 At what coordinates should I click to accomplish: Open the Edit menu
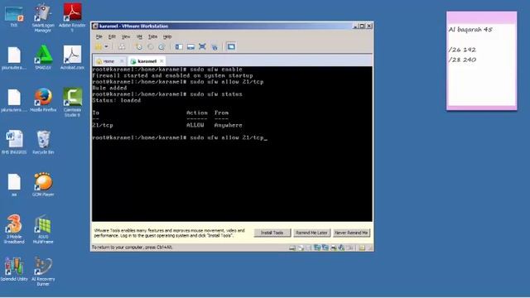point(112,36)
